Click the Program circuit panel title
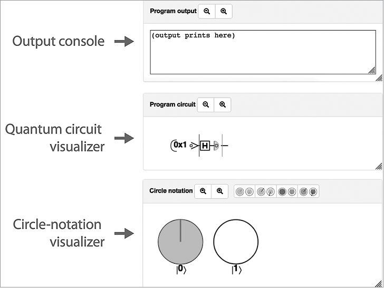This screenshot has width=384, height=288. point(172,104)
